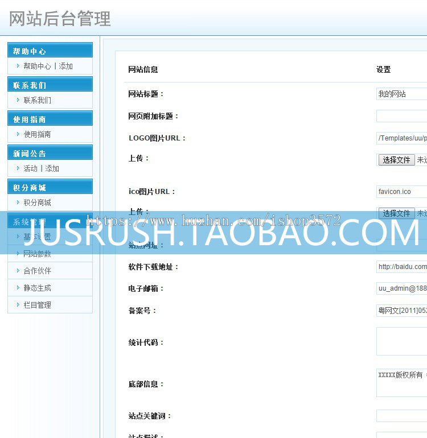Screen dimensions: 427x438
Task: Collapse the 使用指南 section header
Action: point(50,118)
